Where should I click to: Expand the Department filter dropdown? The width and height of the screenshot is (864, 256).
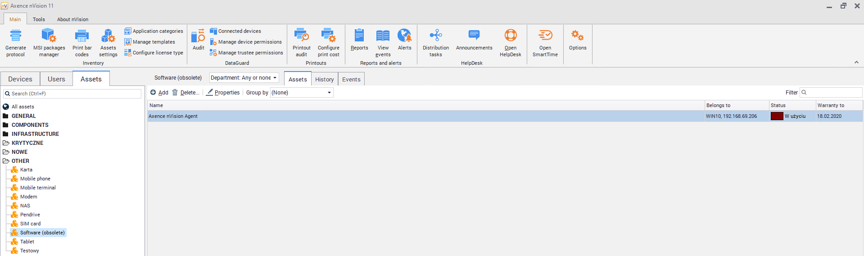(x=244, y=78)
